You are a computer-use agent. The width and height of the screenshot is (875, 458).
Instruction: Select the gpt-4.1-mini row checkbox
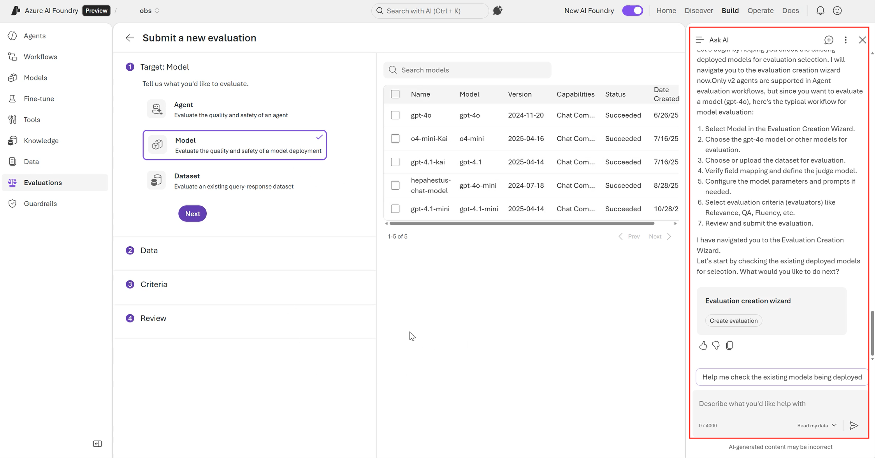395,209
